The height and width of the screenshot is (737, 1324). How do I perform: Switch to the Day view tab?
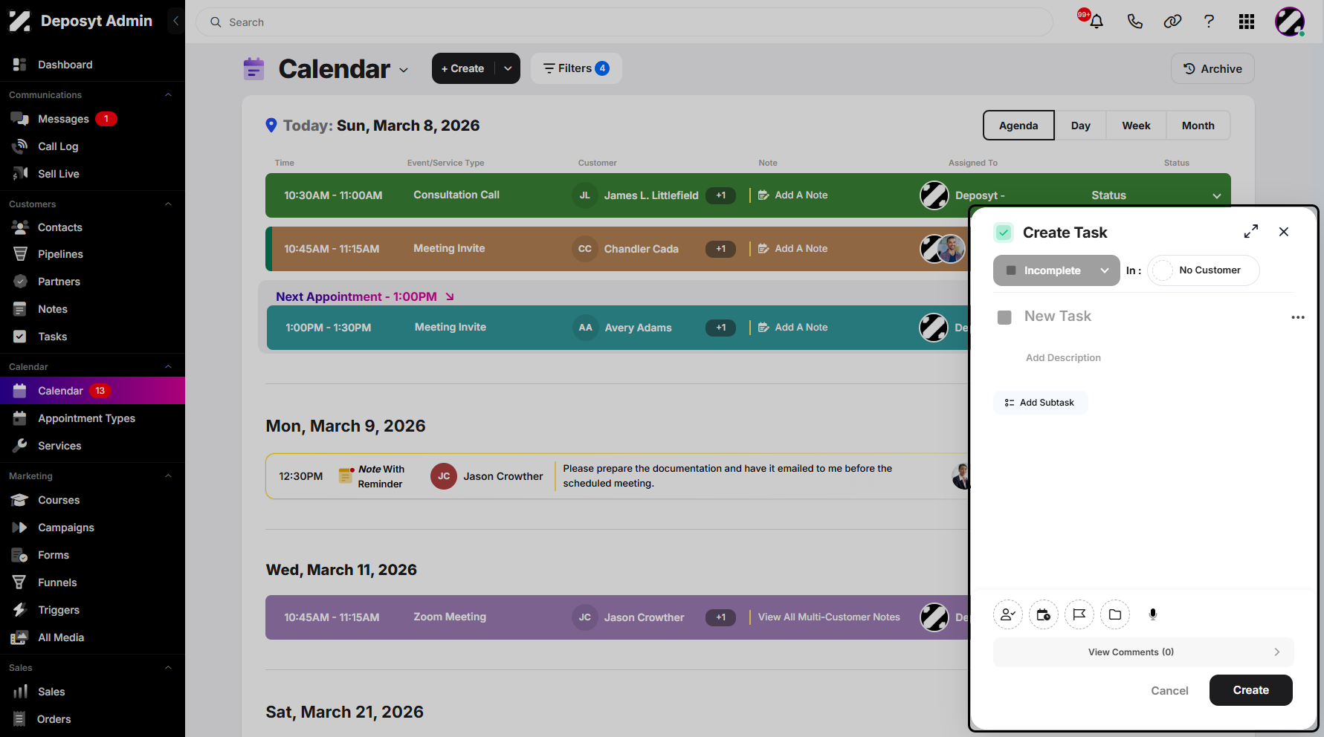coord(1080,126)
